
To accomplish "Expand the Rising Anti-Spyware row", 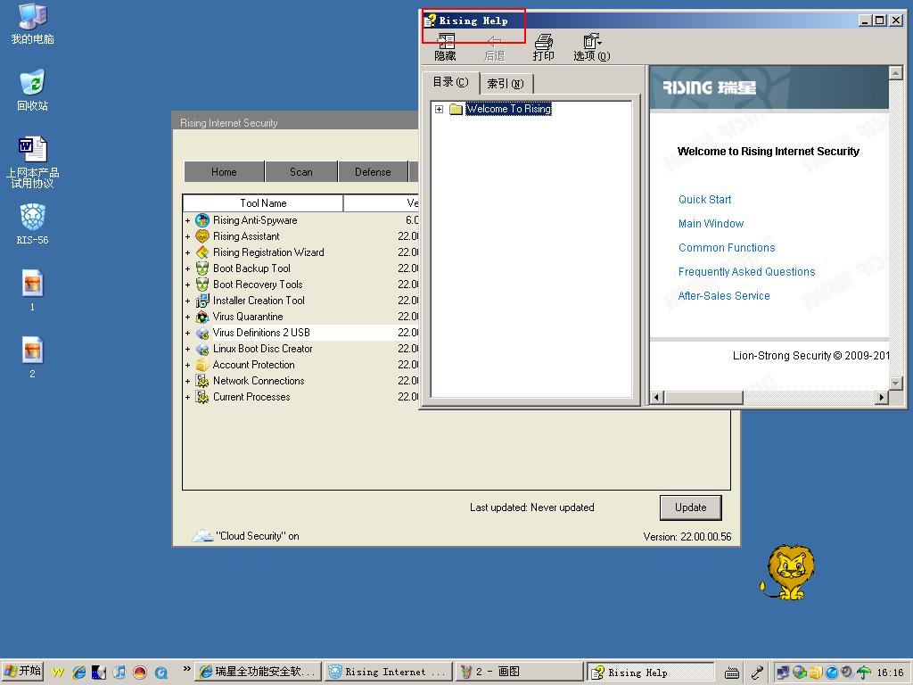I will tap(187, 221).
